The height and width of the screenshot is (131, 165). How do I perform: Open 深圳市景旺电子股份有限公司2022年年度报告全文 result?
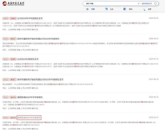point(40,79)
